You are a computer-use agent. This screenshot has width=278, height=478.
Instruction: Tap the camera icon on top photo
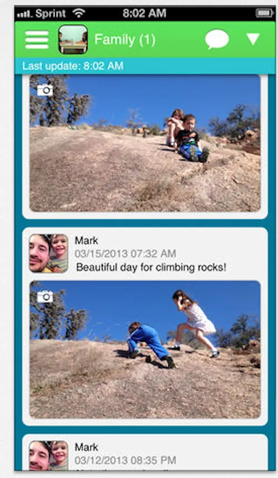pos(45,90)
